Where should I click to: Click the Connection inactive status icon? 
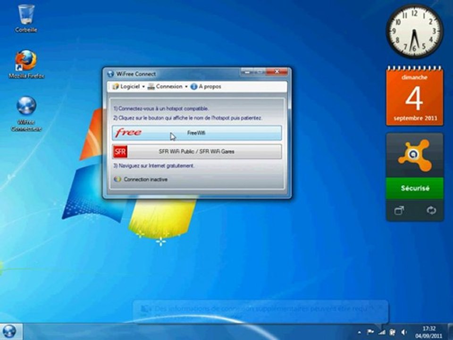(x=117, y=179)
